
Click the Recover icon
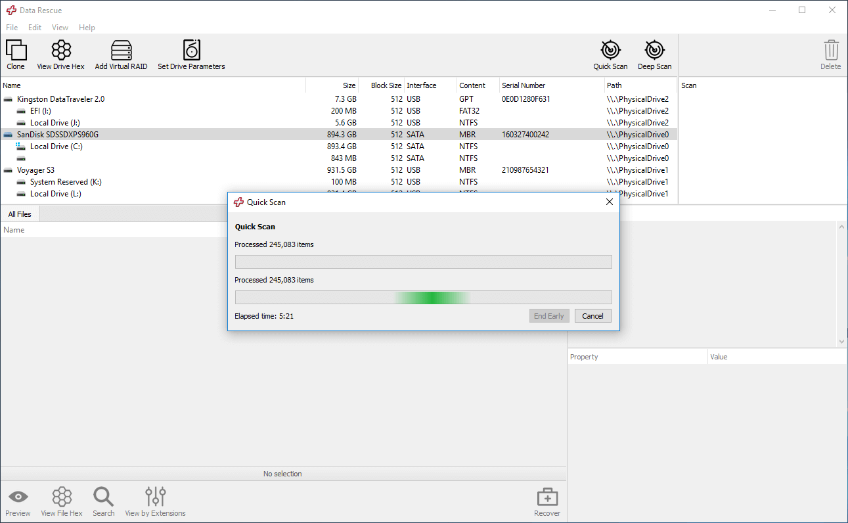coord(547,501)
